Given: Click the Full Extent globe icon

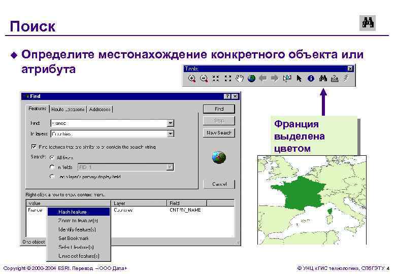Looking at the screenshot, I should [251, 79].
